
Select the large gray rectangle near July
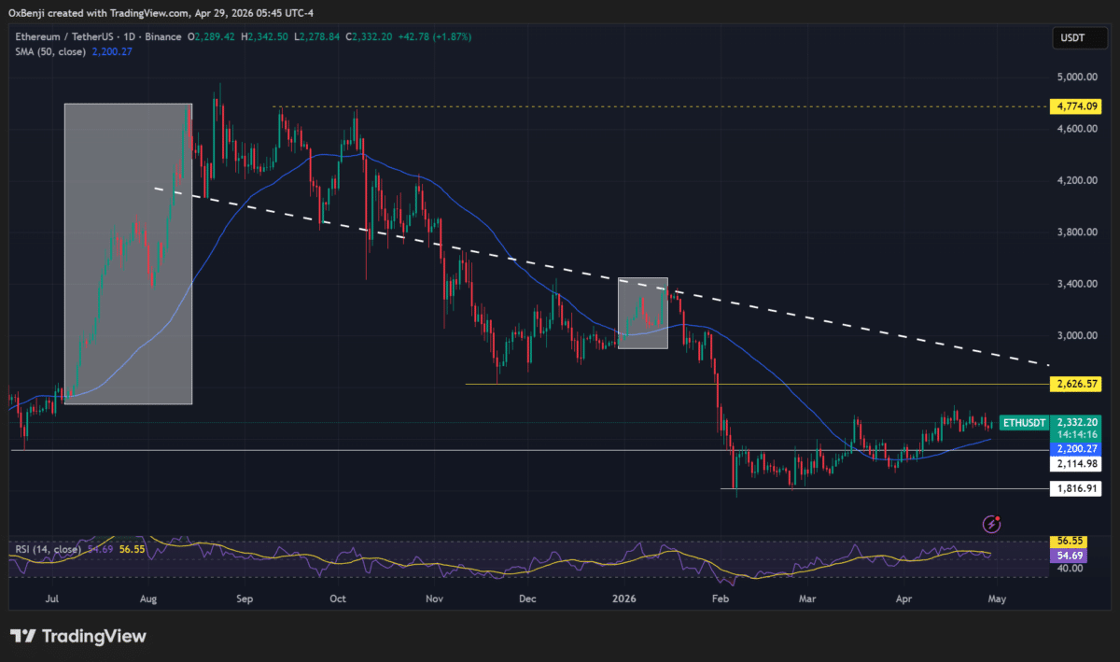pyautogui.click(x=128, y=254)
